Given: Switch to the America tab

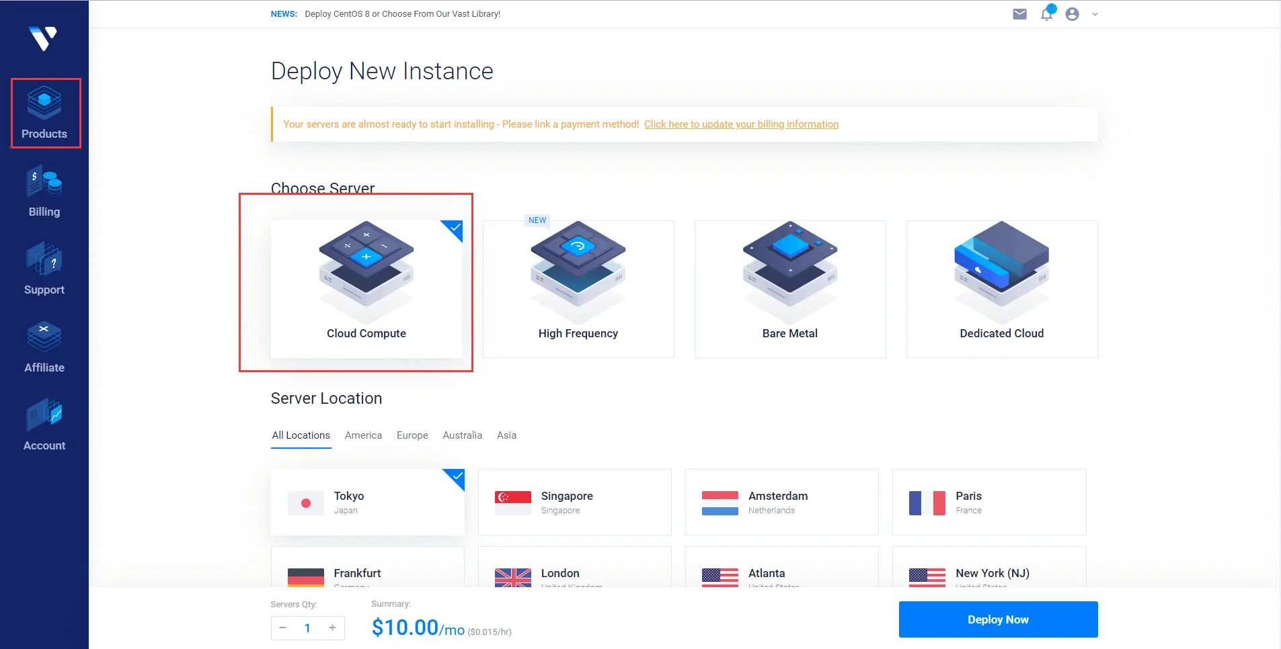Looking at the screenshot, I should pos(363,435).
